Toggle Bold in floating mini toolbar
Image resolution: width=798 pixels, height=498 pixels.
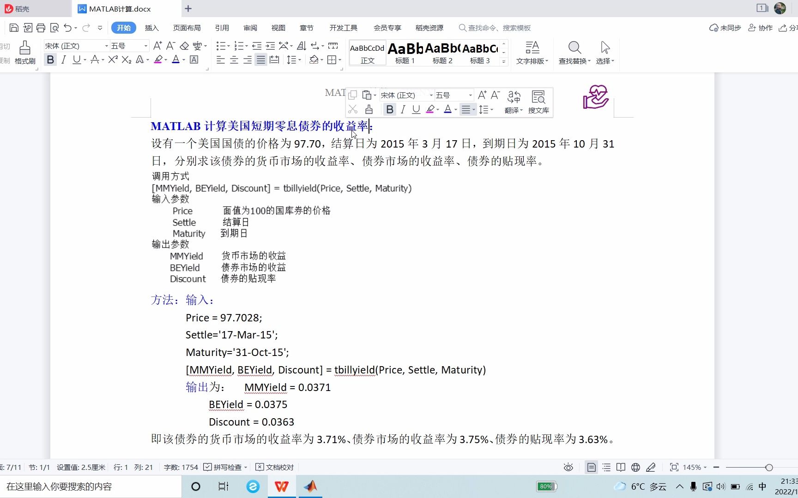[389, 109]
